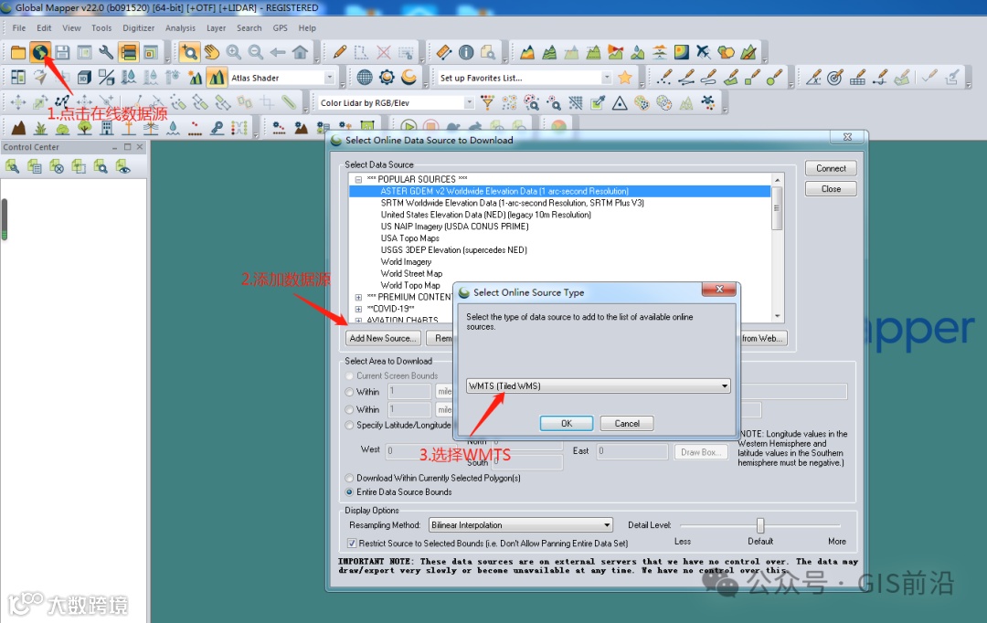
Task: Click the down arrow of the source list scrollbar
Action: coord(778,316)
